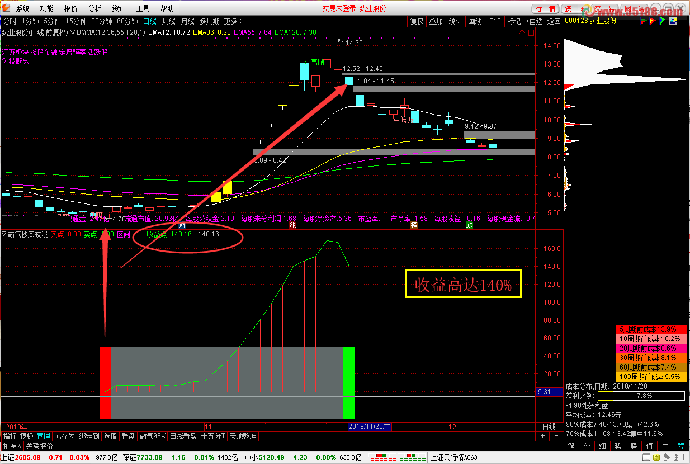Click the red diamond icon above price axis

[522, 33]
